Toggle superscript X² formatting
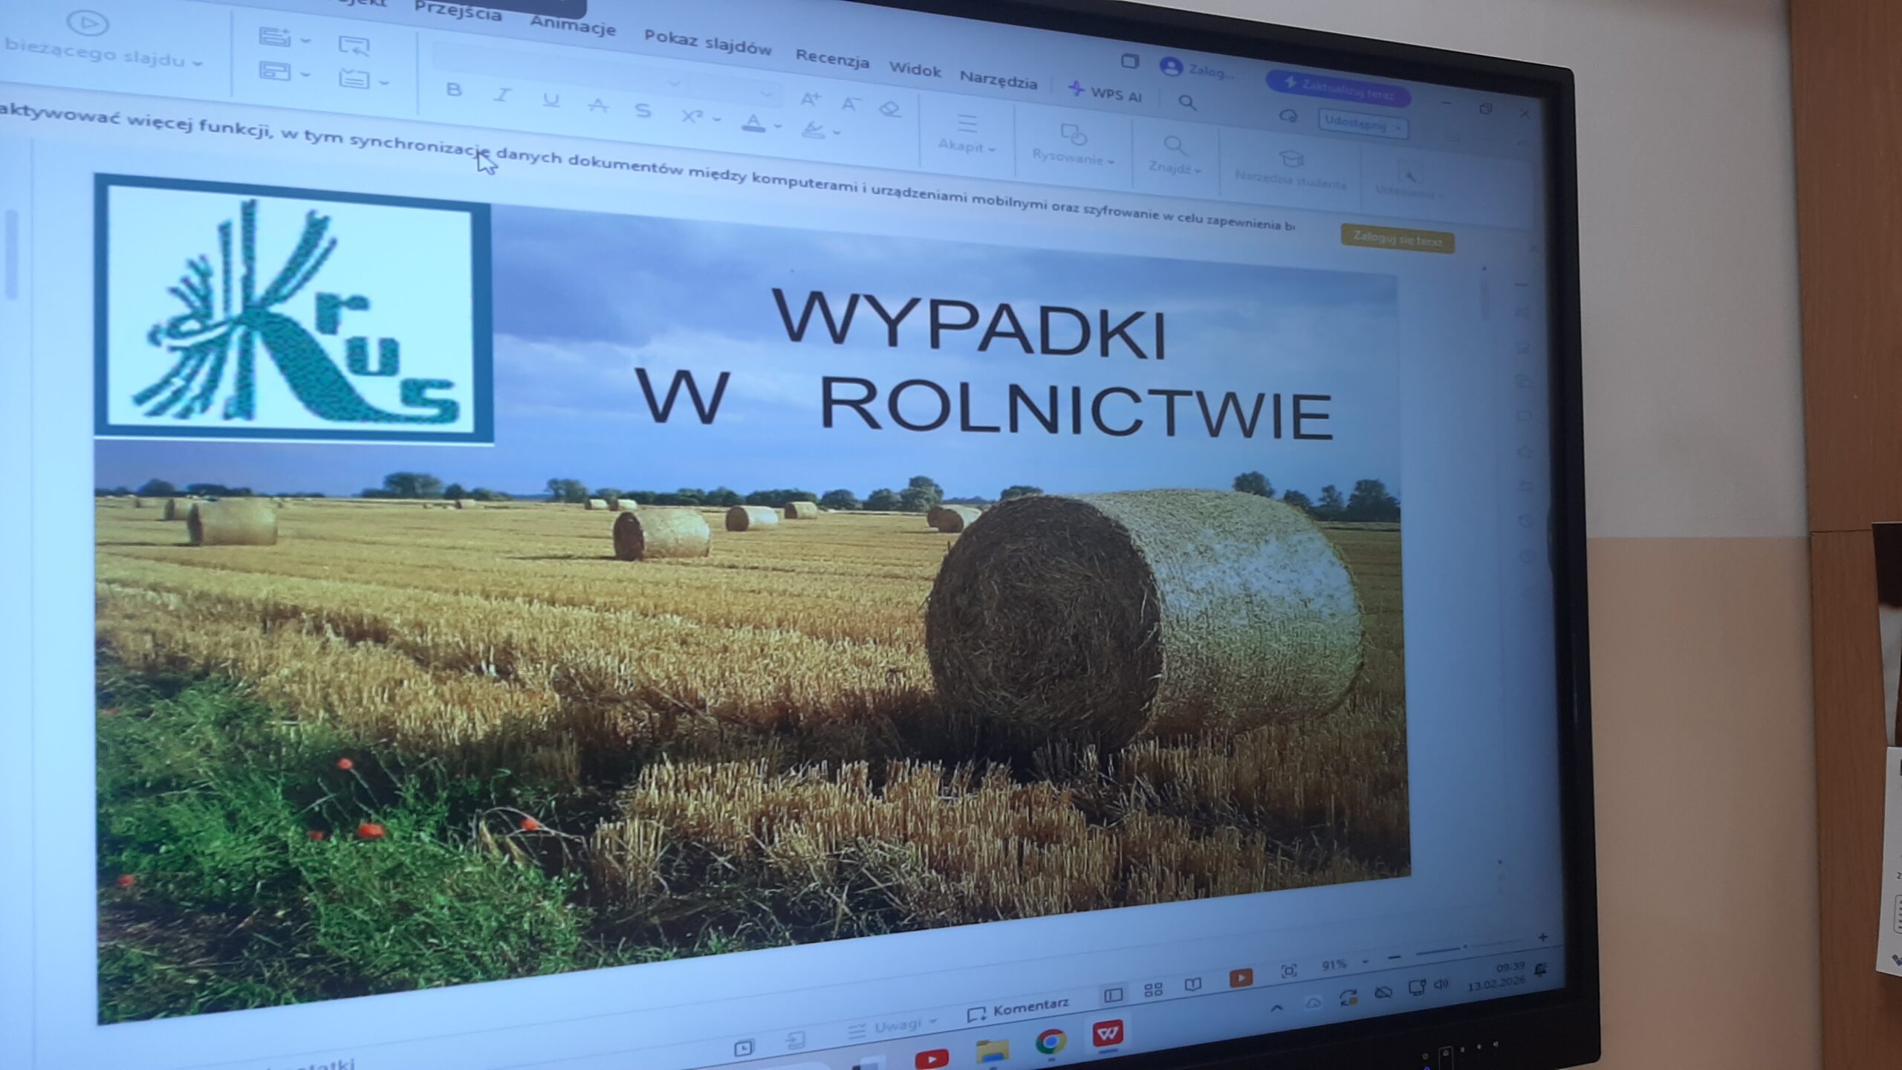Screen dimensions: 1902x1070 tap(693, 117)
